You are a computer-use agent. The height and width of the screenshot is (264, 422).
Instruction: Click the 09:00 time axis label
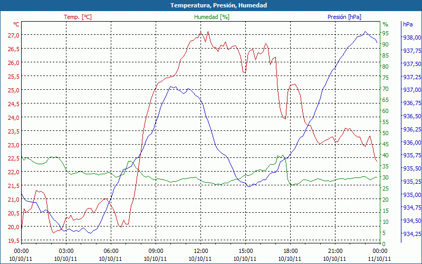click(156, 251)
